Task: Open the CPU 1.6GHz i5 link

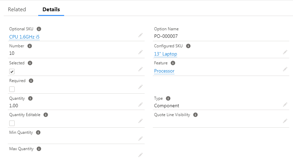Action: coord(25,37)
